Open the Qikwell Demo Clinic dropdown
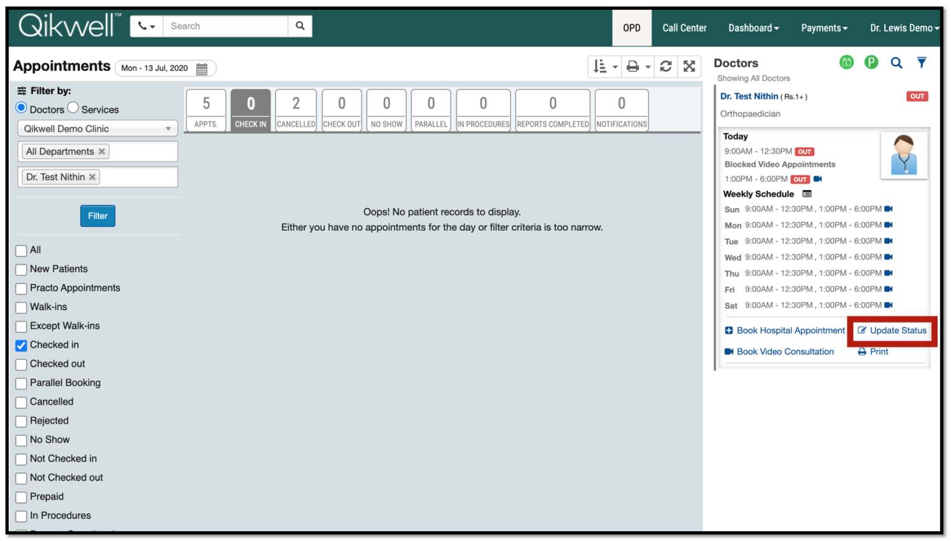 (97, 129)
